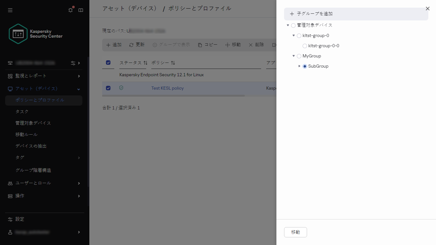Collapse the 管理対象デバイス node
This screenshot has height=245, width=436.
pos(288,25)
